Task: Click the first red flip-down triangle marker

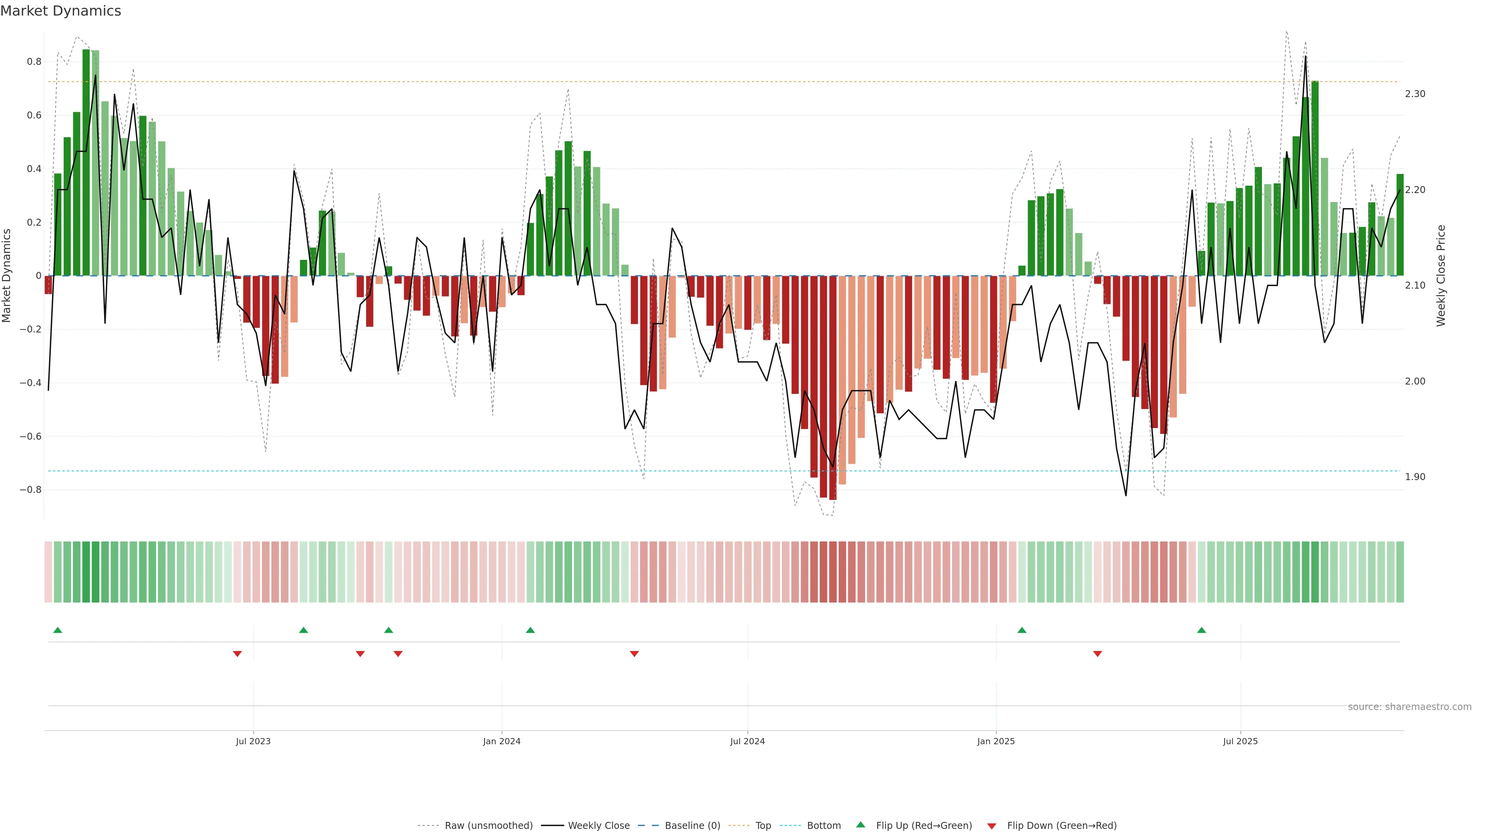Action: (237, 654)
